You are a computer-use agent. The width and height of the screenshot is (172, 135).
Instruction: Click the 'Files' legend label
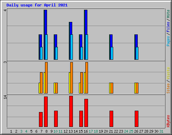click(168, 27)
